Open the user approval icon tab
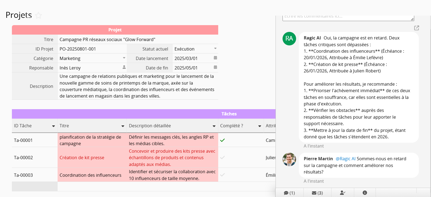This screenshot has width=431, height=197. coord(343,193)
